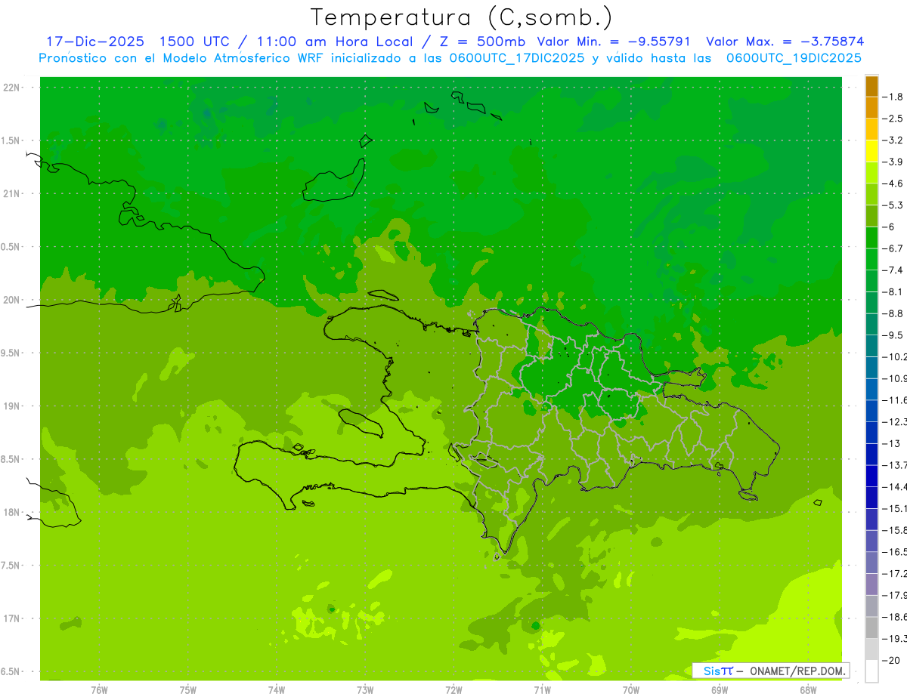907x700 pixels.
Task: Click the "Temperatura (C,somb.)" chart title
Action: (462, 17)
